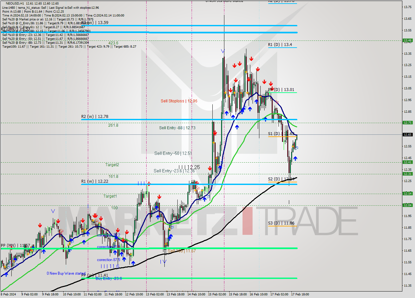Viewport: 415px width, 298px height.
Task: Select the 'Sell Entry -88 | 12.73' label
Action: coord(177,128)
